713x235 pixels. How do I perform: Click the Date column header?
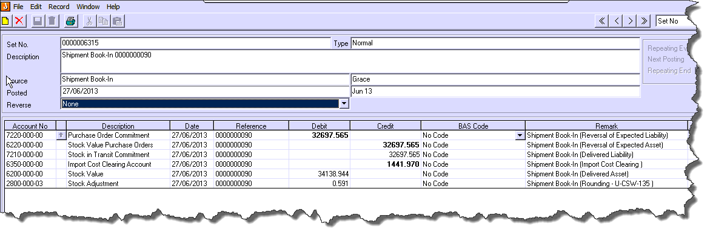192,126
